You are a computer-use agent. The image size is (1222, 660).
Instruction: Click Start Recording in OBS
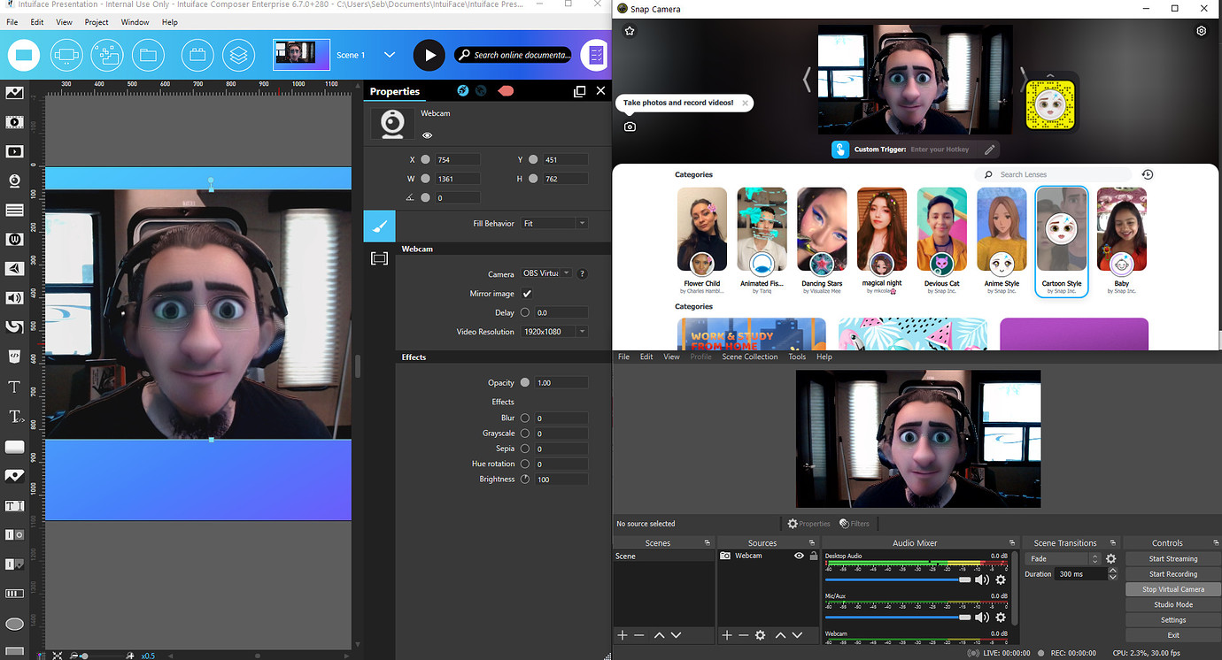coord(1171,573)
